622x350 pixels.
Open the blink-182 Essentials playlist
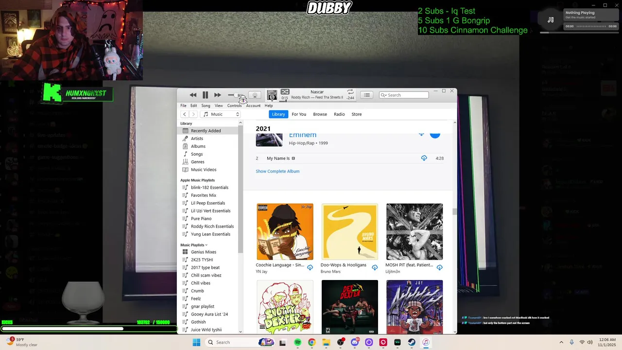coord(209,188)
